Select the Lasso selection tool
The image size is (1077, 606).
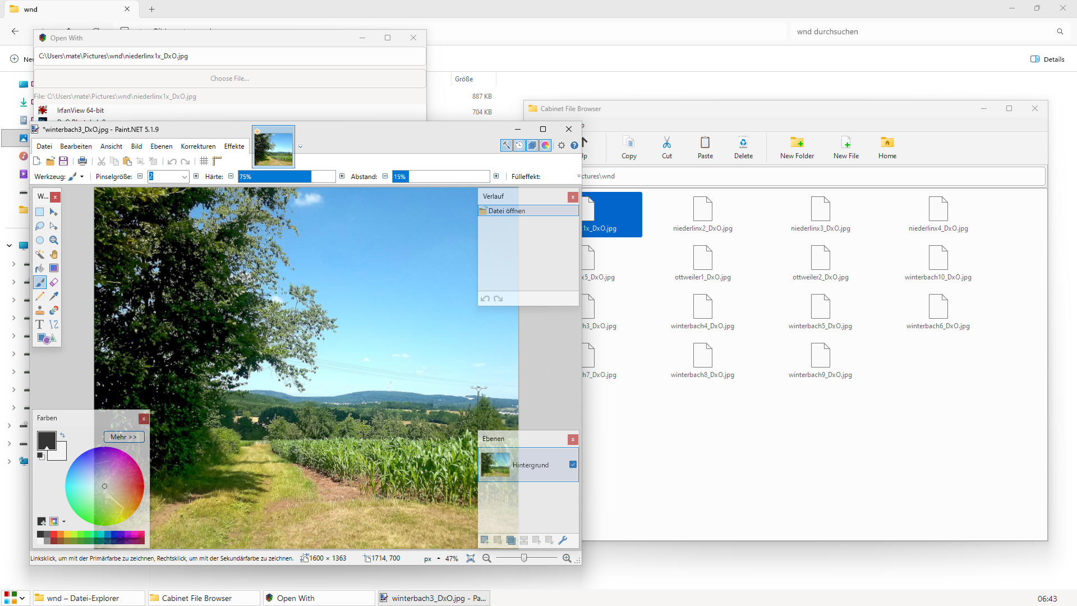40,226
